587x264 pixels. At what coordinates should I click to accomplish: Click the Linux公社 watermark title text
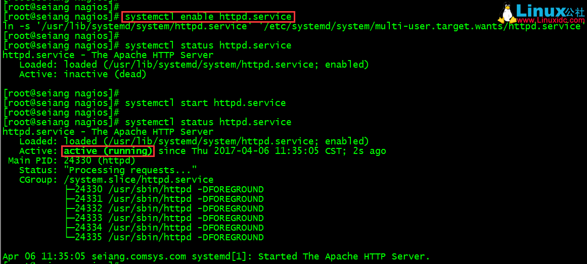click(551, 10)
